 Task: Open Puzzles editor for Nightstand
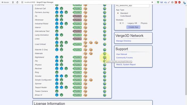[77, 57]
